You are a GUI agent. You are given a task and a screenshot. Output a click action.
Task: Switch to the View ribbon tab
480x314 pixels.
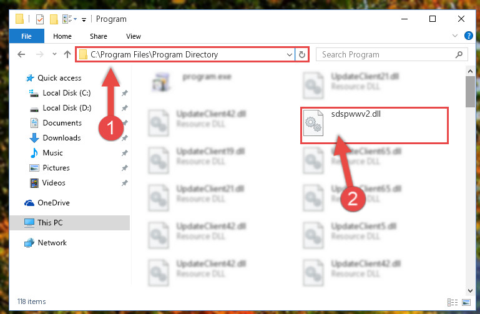(x=134, y=36)
